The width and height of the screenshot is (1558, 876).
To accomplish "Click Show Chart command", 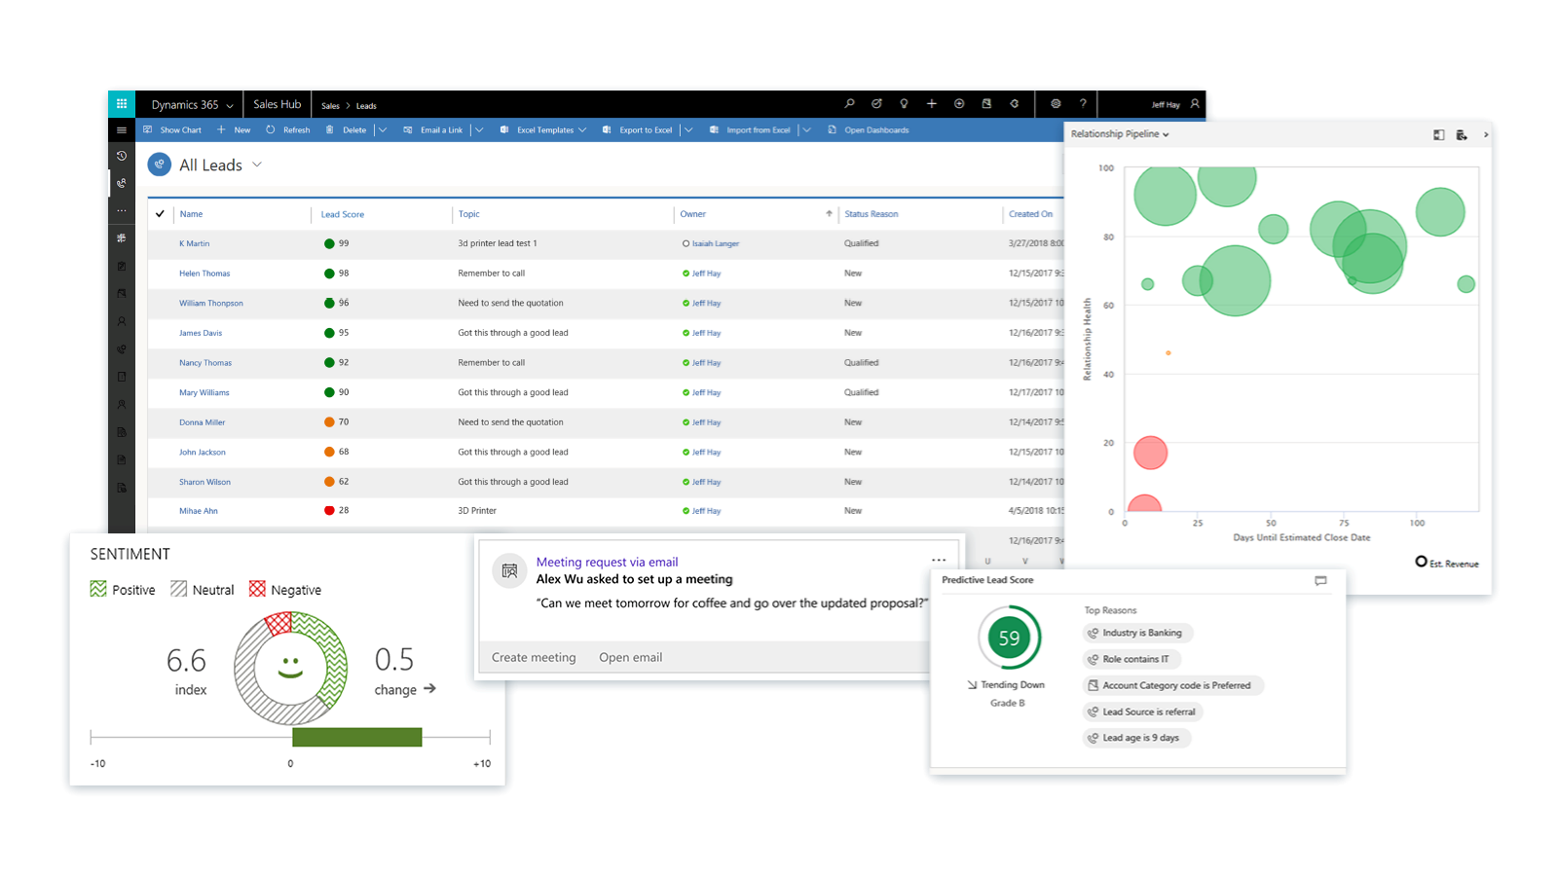I will click(172, 130).
